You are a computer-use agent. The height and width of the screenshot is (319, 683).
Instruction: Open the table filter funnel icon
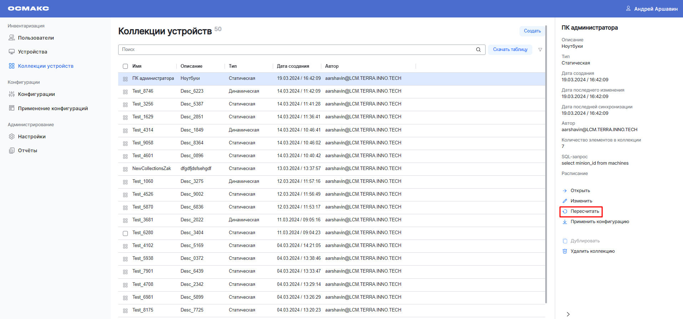pos(540,50)
